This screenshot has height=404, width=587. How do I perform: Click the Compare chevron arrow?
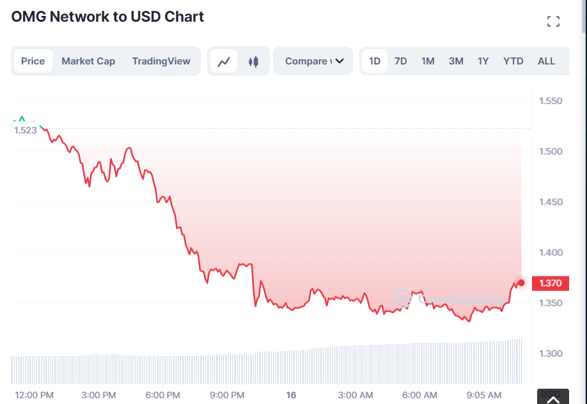pos(338,61)
